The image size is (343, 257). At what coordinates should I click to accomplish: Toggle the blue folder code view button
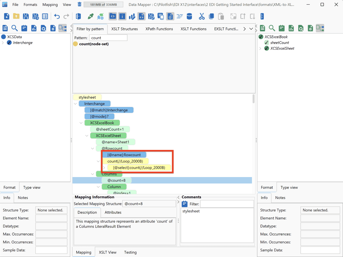[113, 16]
